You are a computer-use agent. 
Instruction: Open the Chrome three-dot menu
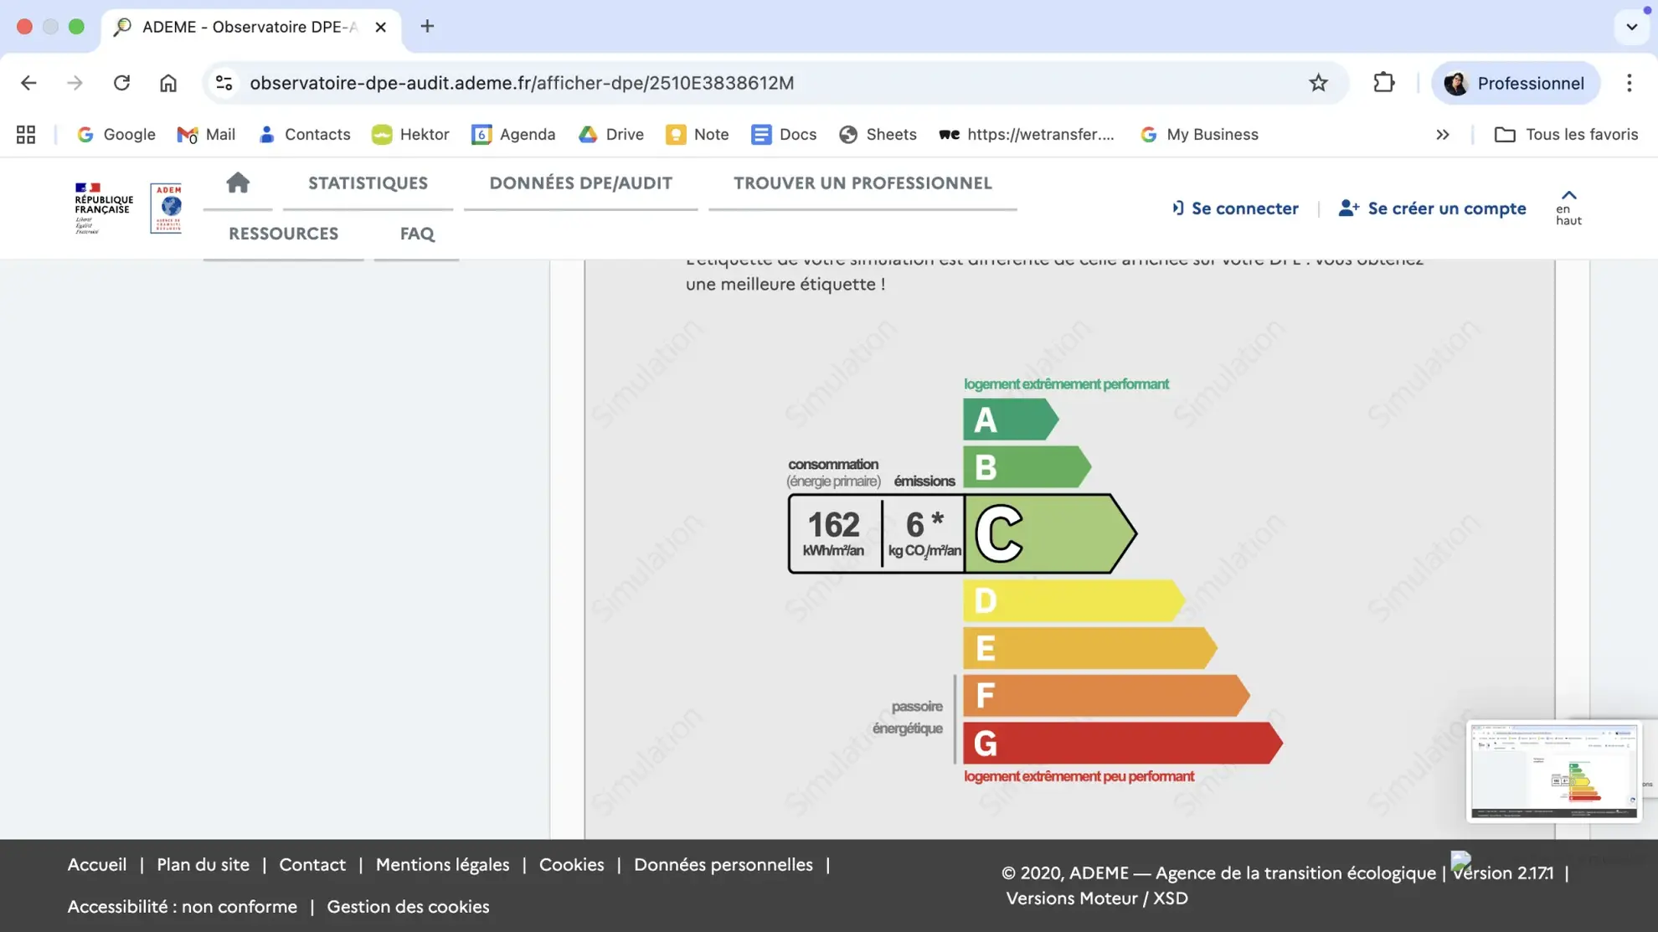[1629, 83]
